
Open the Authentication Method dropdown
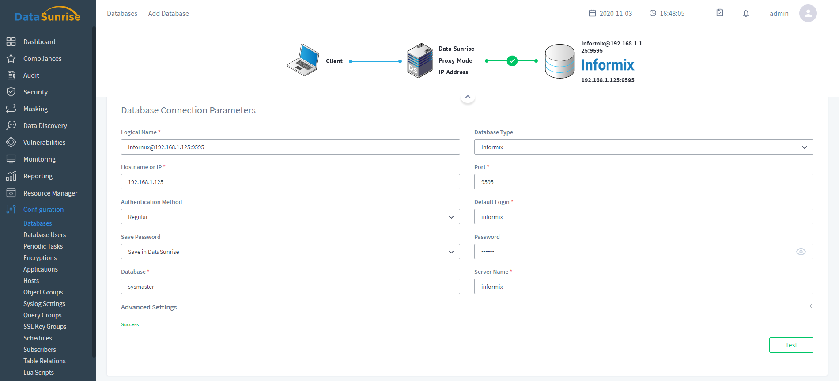290,217
